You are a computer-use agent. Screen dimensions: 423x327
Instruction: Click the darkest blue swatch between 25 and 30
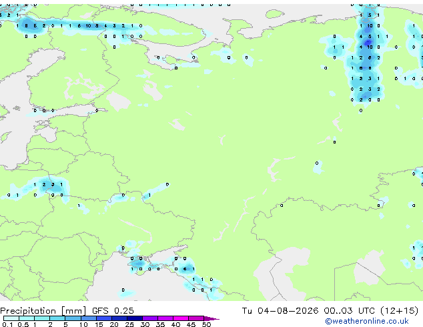pyautogui.click(x=135, y=318)
